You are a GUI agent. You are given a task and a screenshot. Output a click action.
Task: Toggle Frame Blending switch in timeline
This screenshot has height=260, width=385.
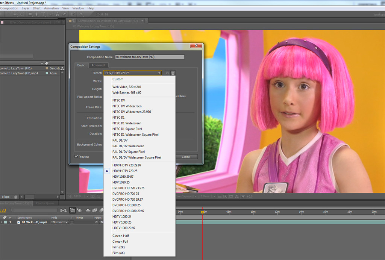pyautogui.click(x=95, y=210)
